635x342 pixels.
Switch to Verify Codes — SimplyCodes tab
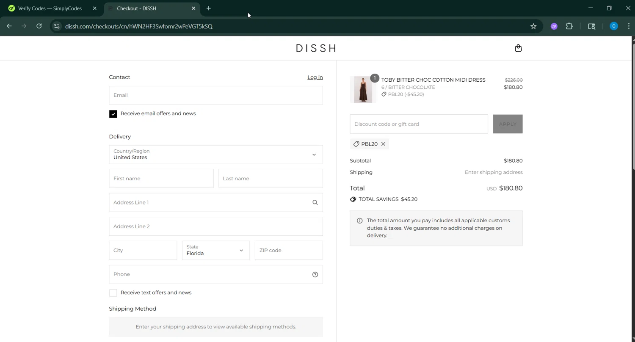click(50, 8)
